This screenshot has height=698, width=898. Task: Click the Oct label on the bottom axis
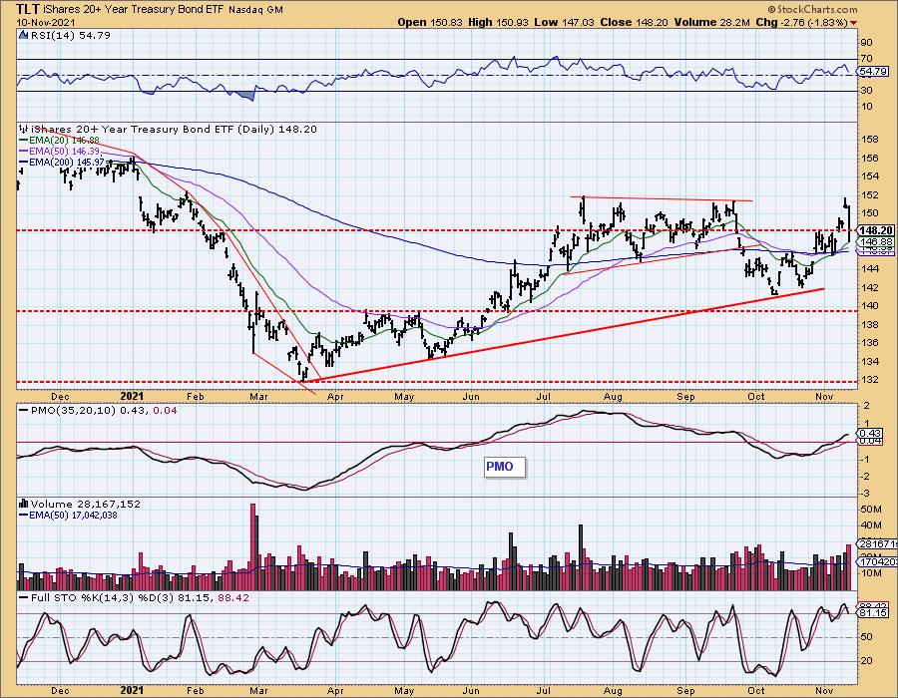(x=756, y=691)
